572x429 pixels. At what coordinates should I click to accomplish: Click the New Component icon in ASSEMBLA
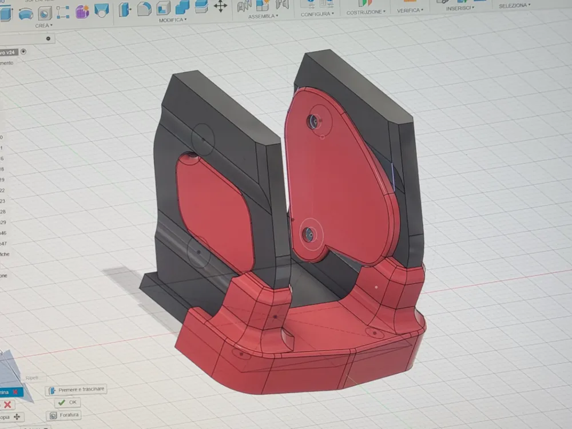coord(263,5)
